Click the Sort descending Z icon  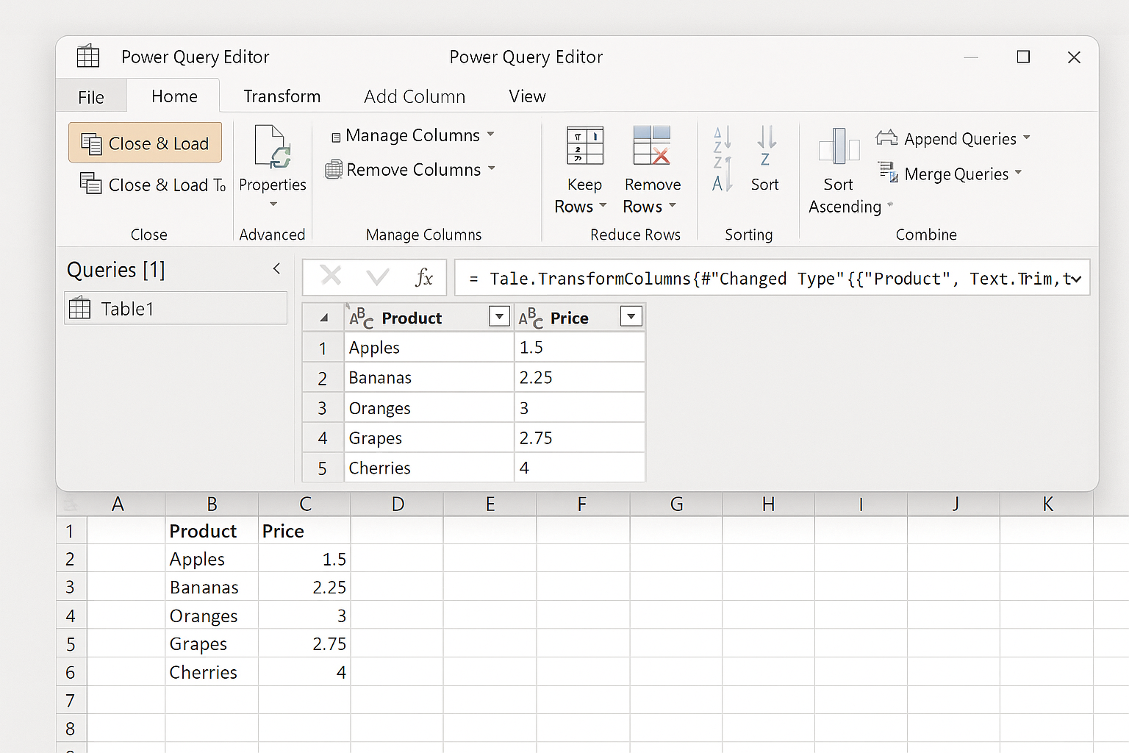[x=766, y=146]
